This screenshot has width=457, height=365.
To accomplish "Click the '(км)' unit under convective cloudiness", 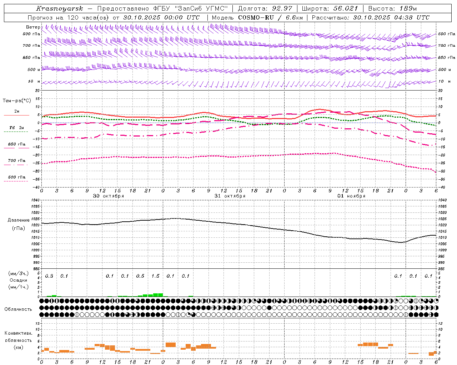I will [x=19, y=347].
